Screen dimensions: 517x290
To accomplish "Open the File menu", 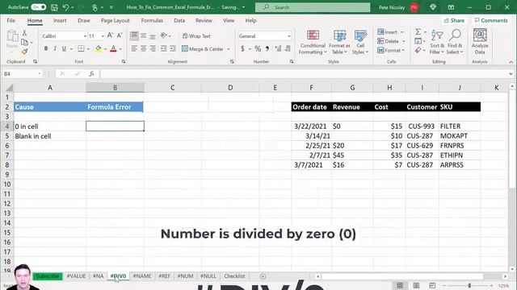I will pyautogui.click(x=11, y=20).
